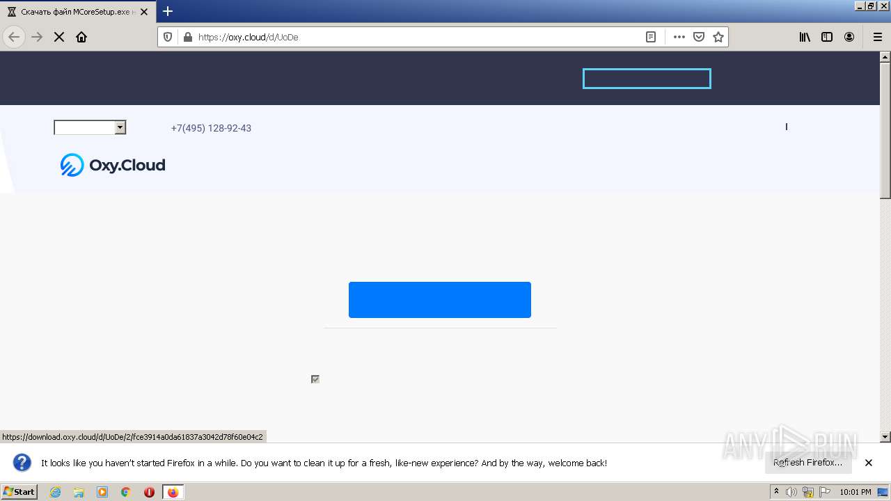Screen dimensions: 891x501
Task: Open the Firefox hamburger menu
Action: 877,37
